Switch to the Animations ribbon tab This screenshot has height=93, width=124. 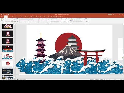click(x=27, y=17)
